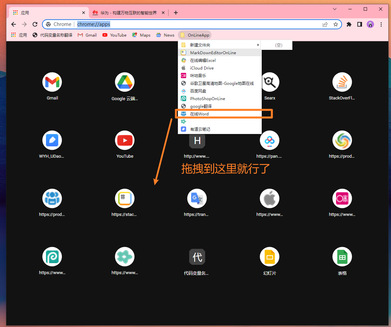This screenshot has width=391, height=327.
Task: Open the Searx search app
Action: pyautogui.click(x=269, y=82)
